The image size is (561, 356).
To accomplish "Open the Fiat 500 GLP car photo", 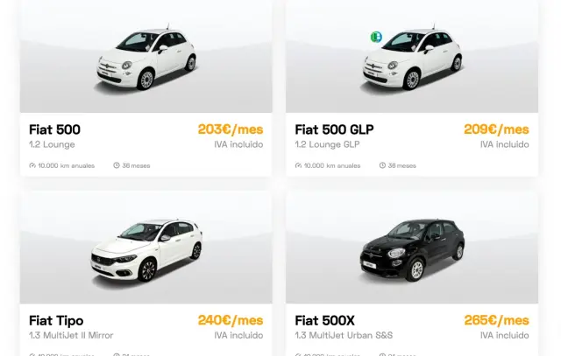I will click(412, 56).
